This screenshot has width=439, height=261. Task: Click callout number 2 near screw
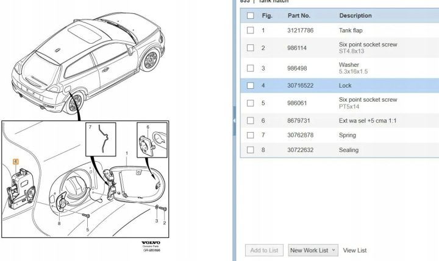click(165, 223)
